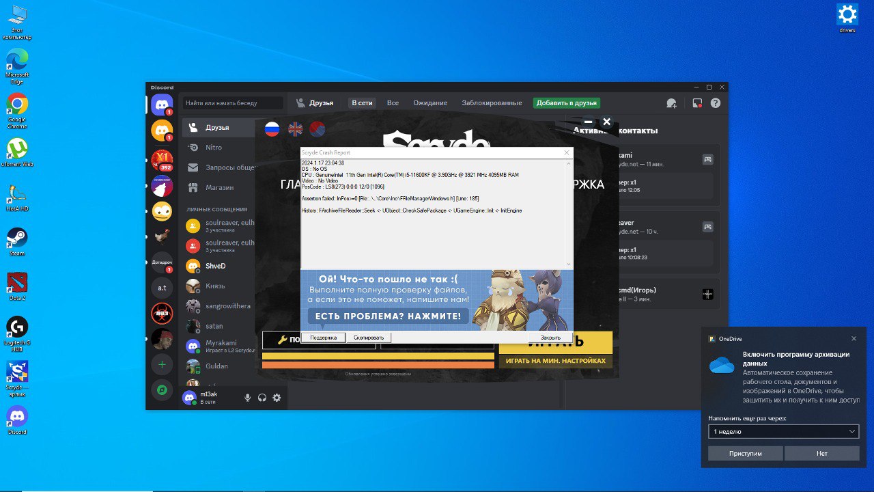Click Добавить в друзья green button
The height and width of the screenshot is (492, 874).
tap(566, 103)
